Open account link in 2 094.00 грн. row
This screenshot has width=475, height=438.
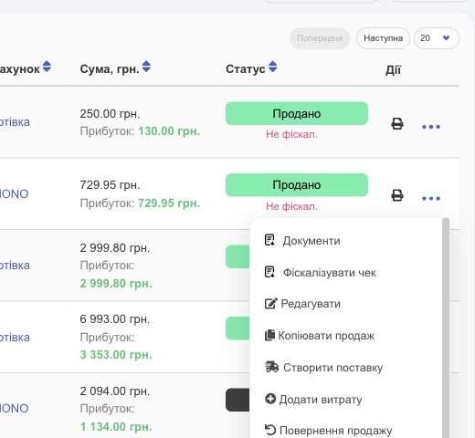pos(14,409)
